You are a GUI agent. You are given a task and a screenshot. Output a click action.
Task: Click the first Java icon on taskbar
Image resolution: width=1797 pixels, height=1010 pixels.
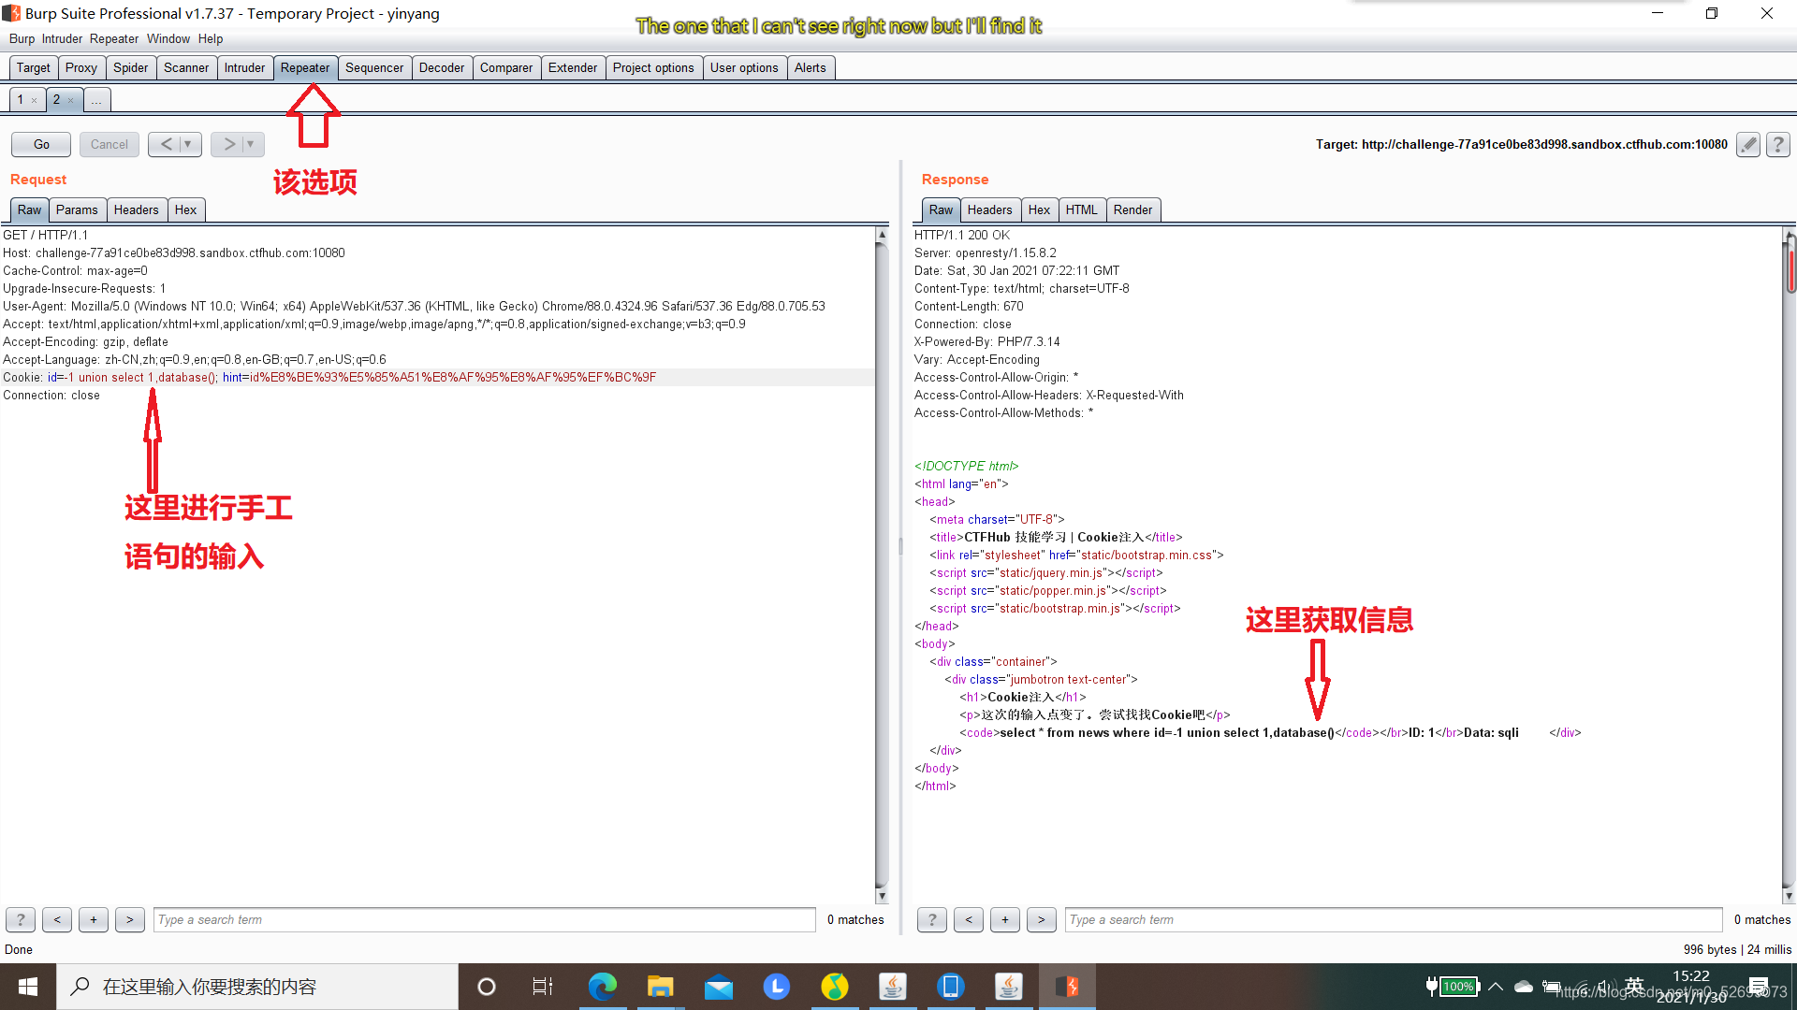point(893,987)
